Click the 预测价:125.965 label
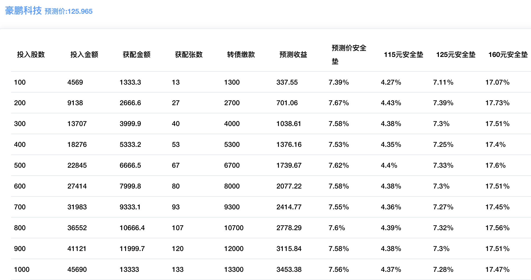 click(x=69, y=11)
